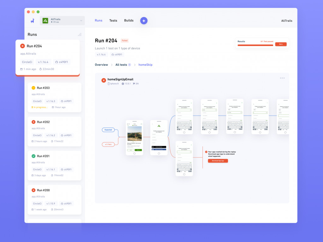This screenshot has height=242, width=323.
Task: Click the purple llama logo icon
Action: pyautogui.click(x=32, y=20)
